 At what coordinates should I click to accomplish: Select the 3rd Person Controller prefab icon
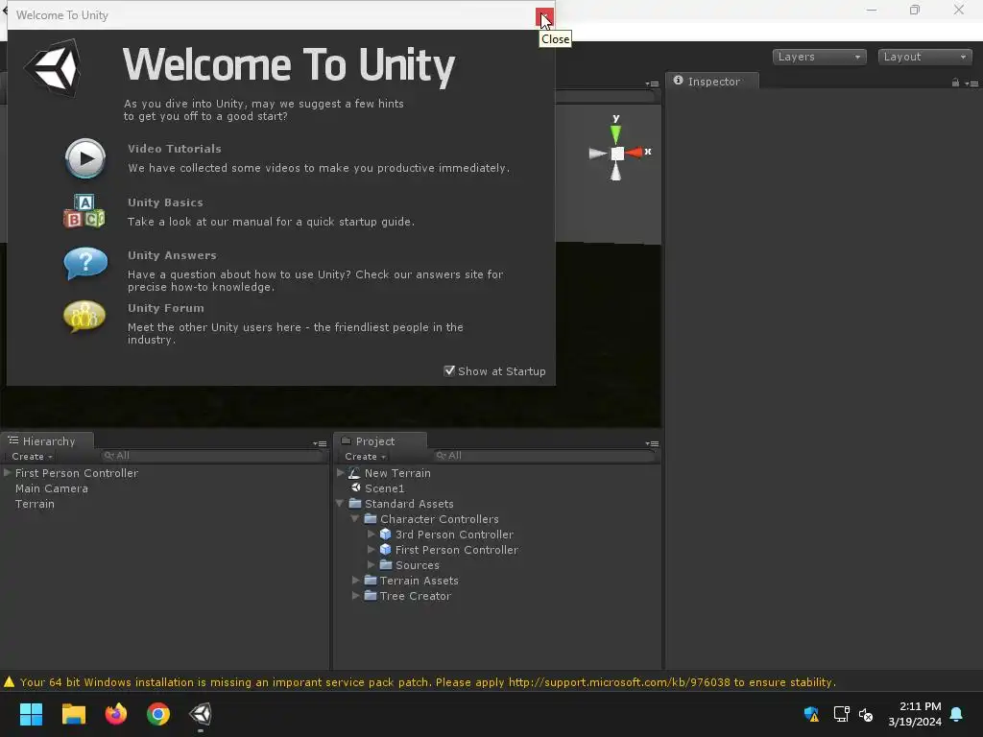pyautogui.click(x=386, y=535)
